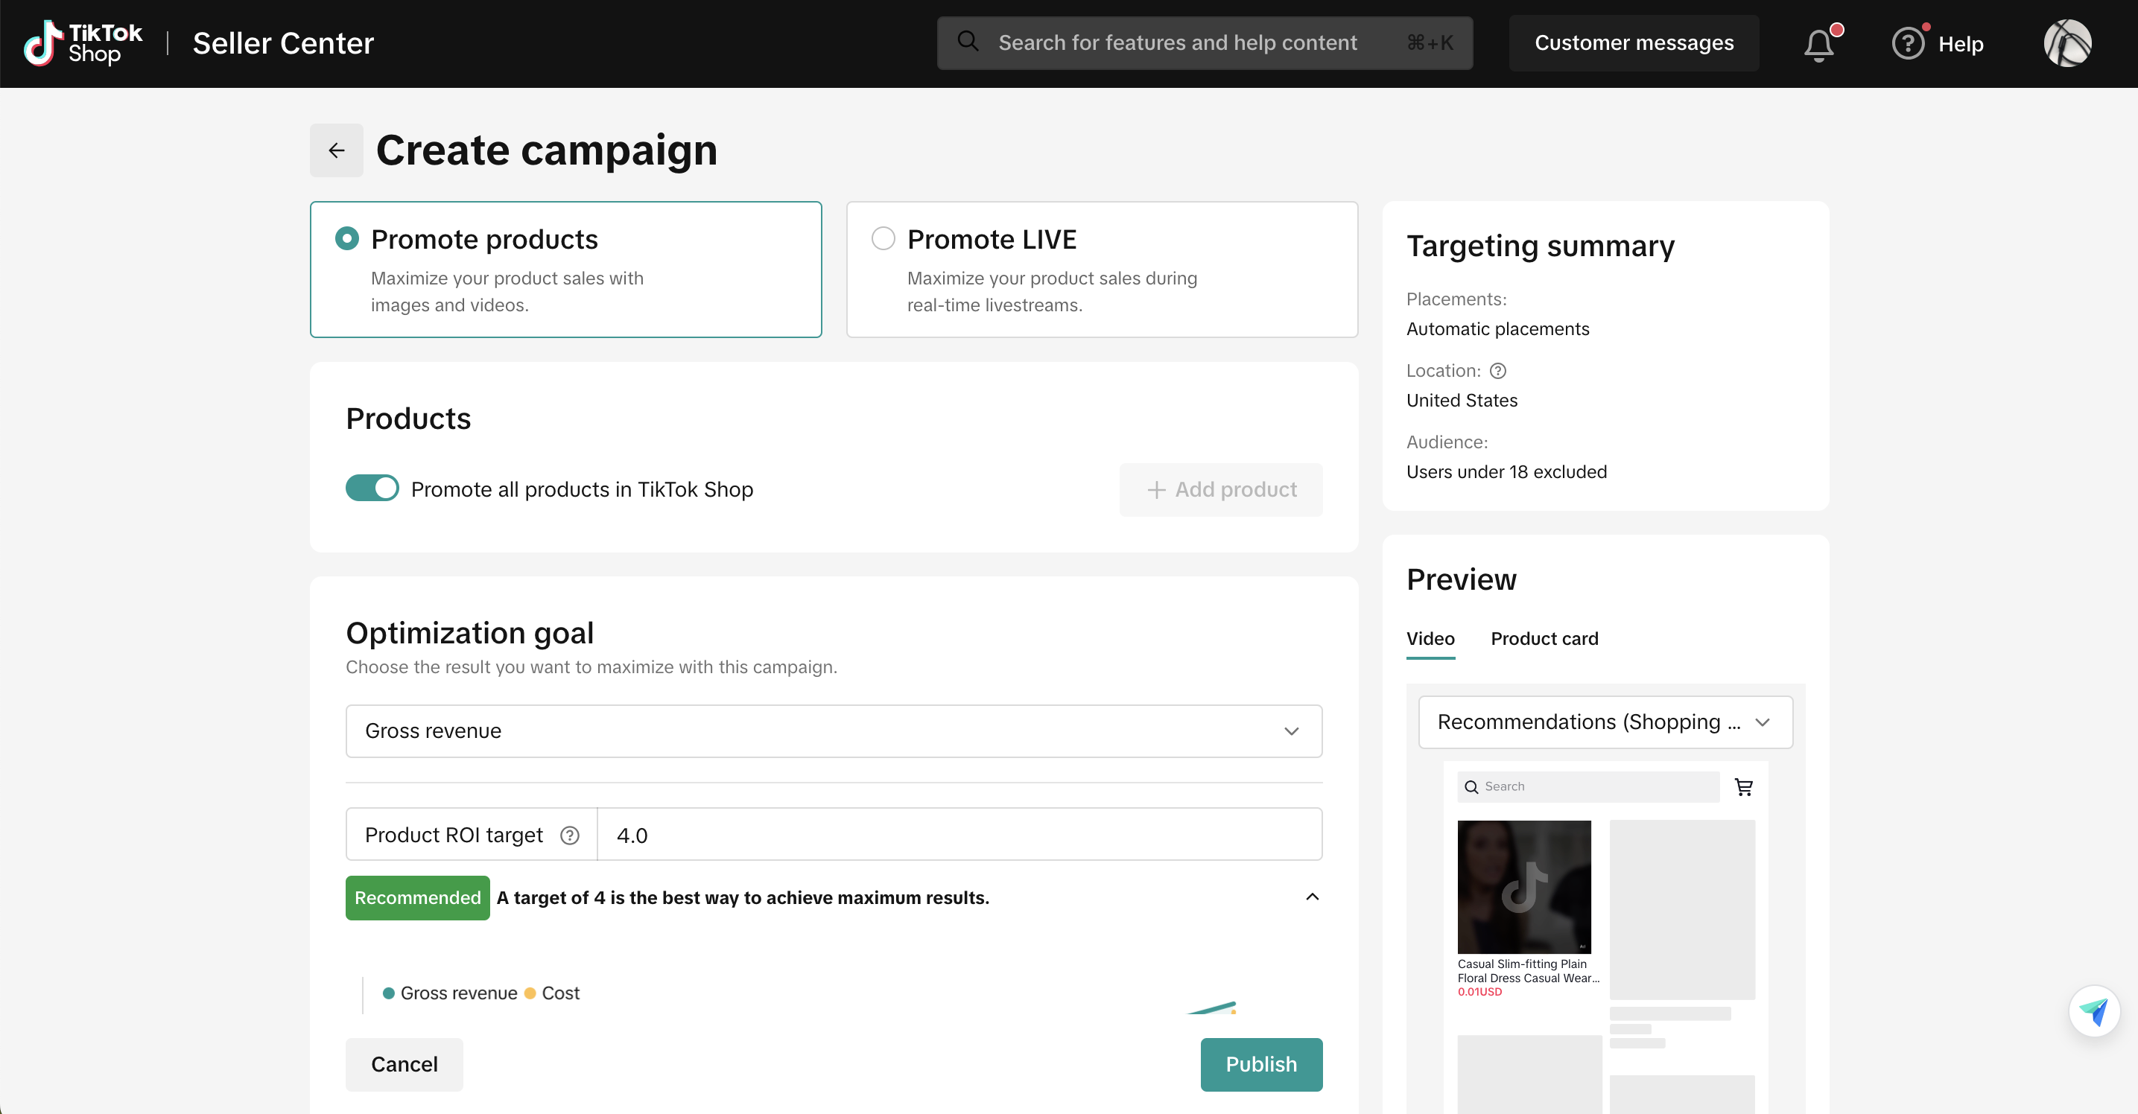Open the Gross revenue optimization dropdown

click(834, 731)
